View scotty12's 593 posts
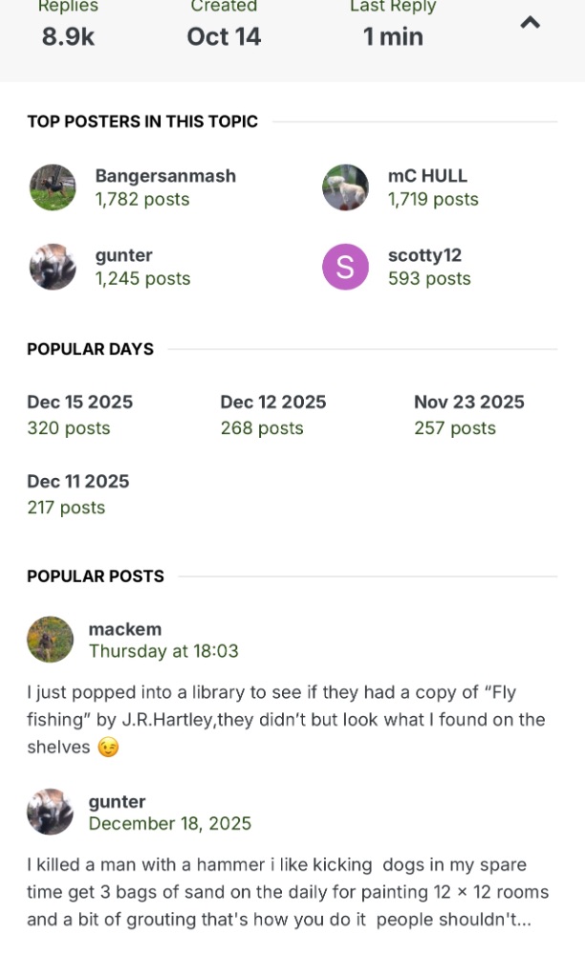The image size is (585, 956). (x=429, y=278)
